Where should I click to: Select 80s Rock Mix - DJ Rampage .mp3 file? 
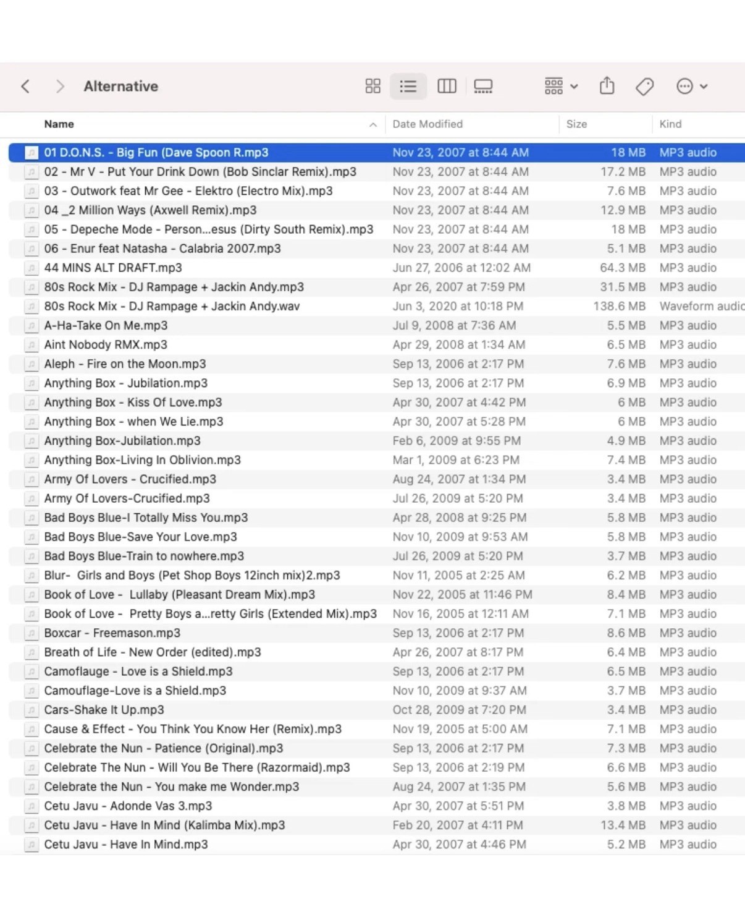click(174, 287)
